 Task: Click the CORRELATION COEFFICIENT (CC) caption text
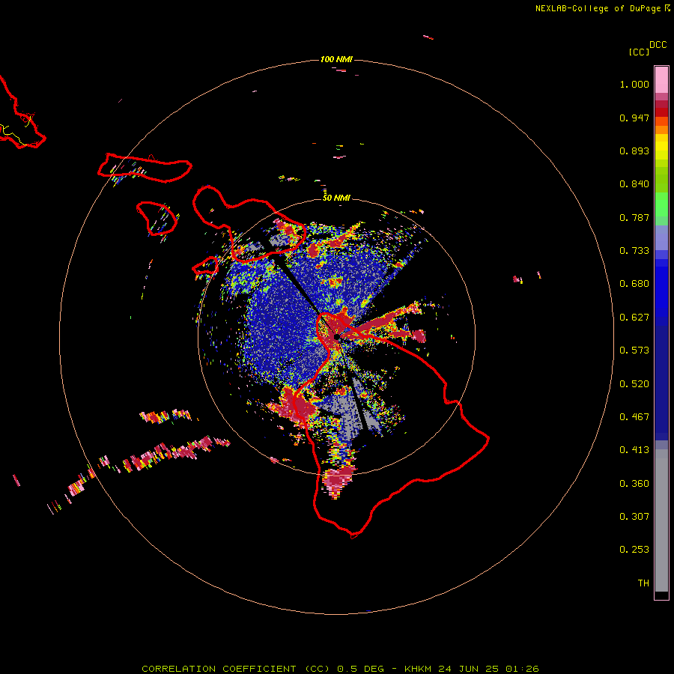pos(236,669)
